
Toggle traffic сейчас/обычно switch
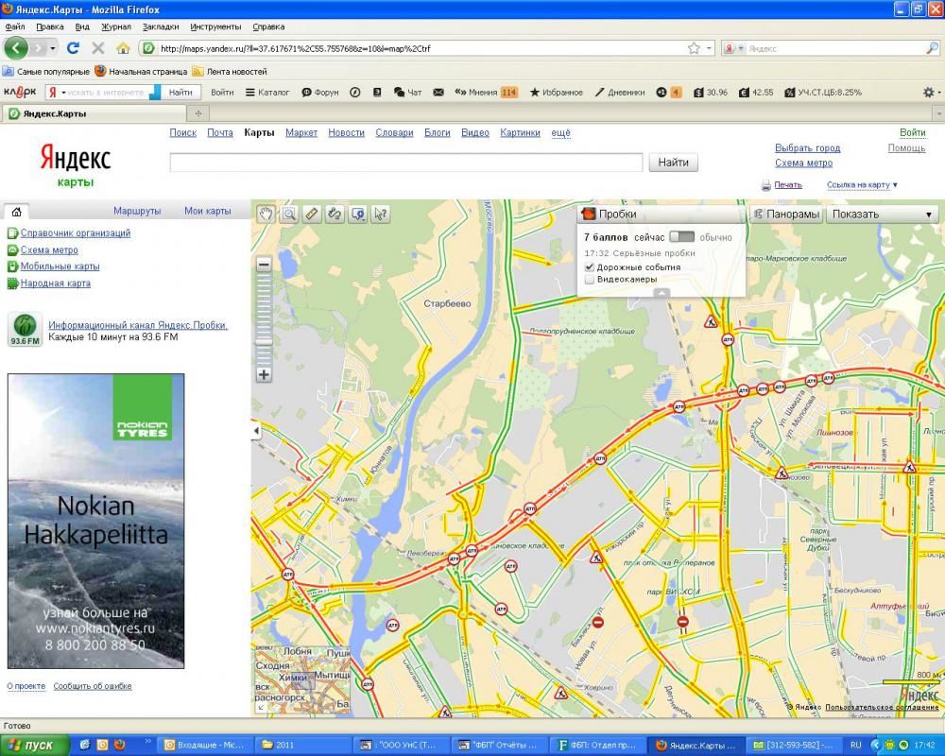[x=681, y=237]
